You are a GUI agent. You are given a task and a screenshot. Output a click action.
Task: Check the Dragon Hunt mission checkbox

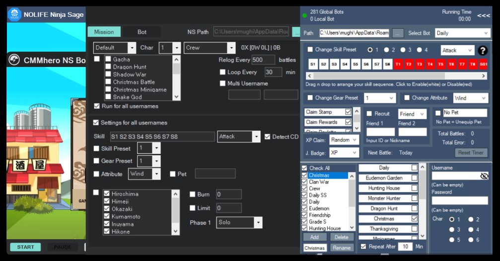click(x=108, y=66)
